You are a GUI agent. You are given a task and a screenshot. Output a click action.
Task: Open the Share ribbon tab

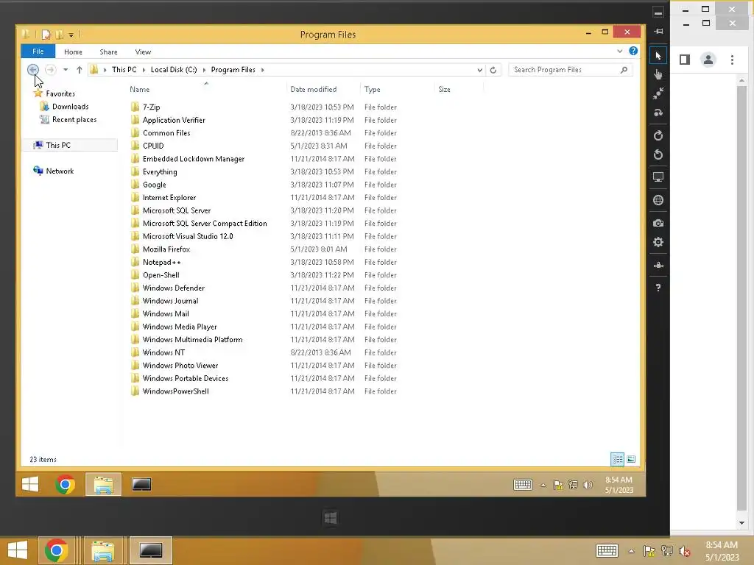108,52
